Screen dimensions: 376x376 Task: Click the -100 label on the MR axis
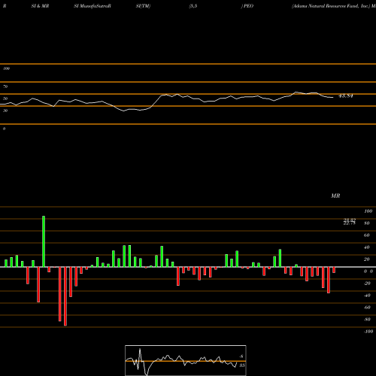click(368, 332)
